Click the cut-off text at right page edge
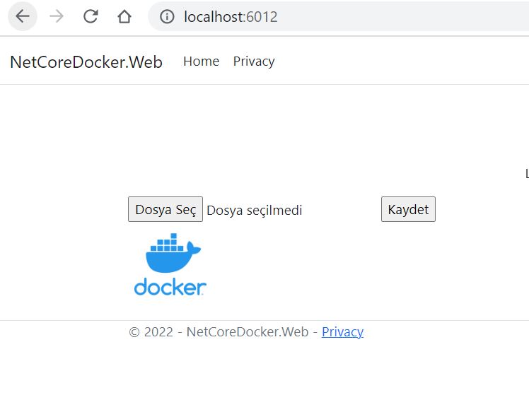Image resolution: width=529 pixels, height=395 pixels. pos(526,173)
